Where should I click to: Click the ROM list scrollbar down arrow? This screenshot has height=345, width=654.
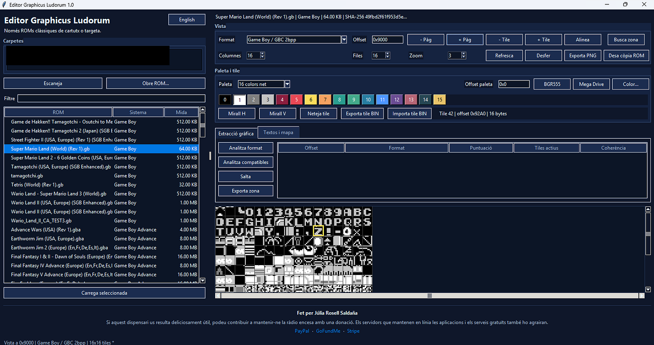click(x=202, y=280)
